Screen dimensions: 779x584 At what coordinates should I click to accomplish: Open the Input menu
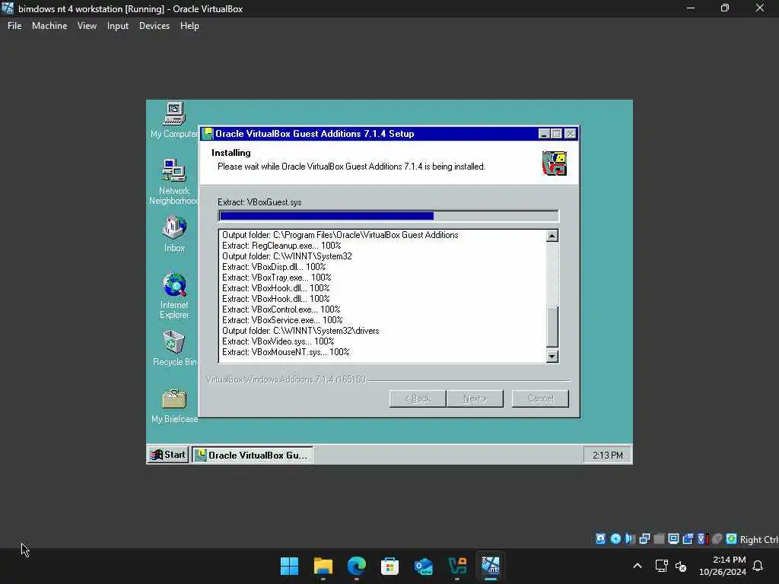pos(118,26)
